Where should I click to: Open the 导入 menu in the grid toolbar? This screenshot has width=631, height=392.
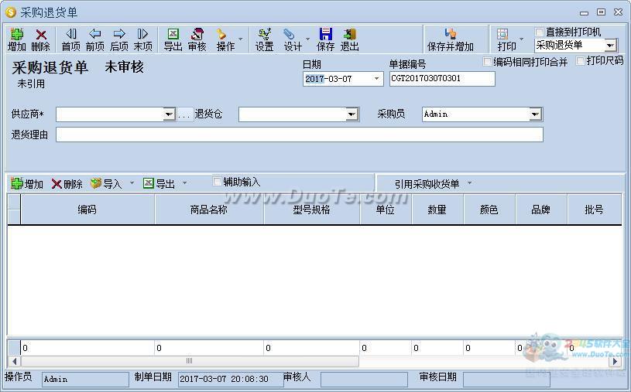pyautogui.click(x=111, y=184)
